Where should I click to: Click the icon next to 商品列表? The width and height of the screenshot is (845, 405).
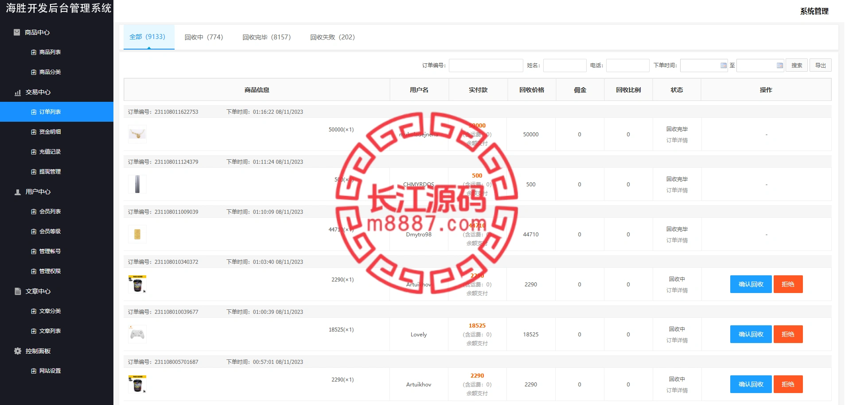34,52
